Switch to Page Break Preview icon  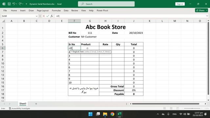pyautogui.click(x=178, y=108)
